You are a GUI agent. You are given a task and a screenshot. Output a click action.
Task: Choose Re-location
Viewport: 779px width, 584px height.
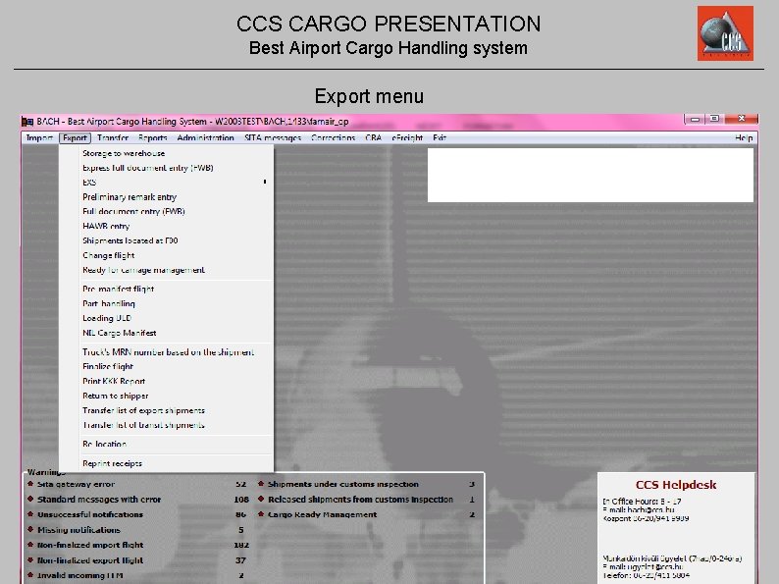(x=167, y=444)
